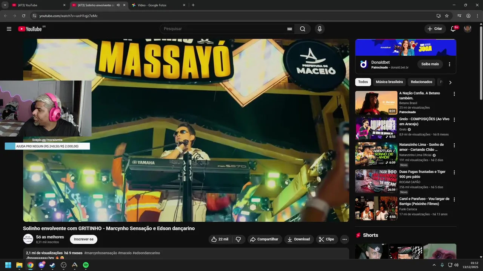Screen dimensions: 483x271
Task: Click Saiba mais on Donaldbet ad
Action: click(x=430, y=64)
